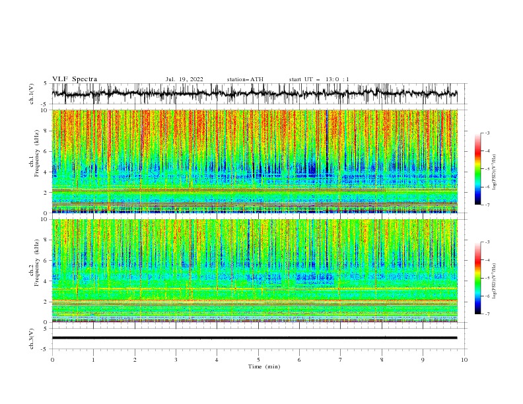
Task: Click the '10' tick on the Time axis
Action: coord(464,360)
